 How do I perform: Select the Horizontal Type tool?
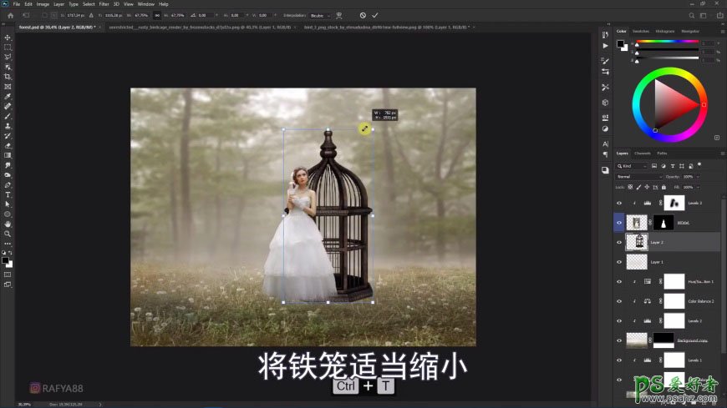point(8,194)
